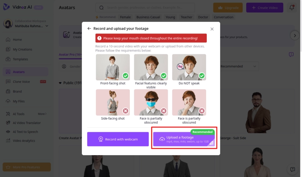The image size is (302, 177).
Task: Click the webcam icon on Record button
Action: tap(100, 139)
